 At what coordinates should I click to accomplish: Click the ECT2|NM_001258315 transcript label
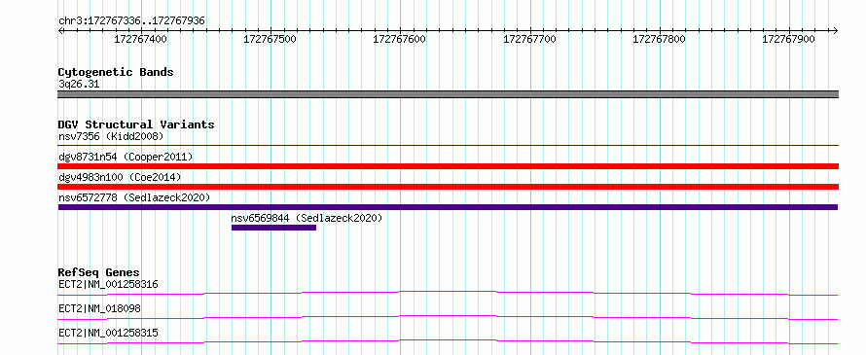(x=108, y=333)
